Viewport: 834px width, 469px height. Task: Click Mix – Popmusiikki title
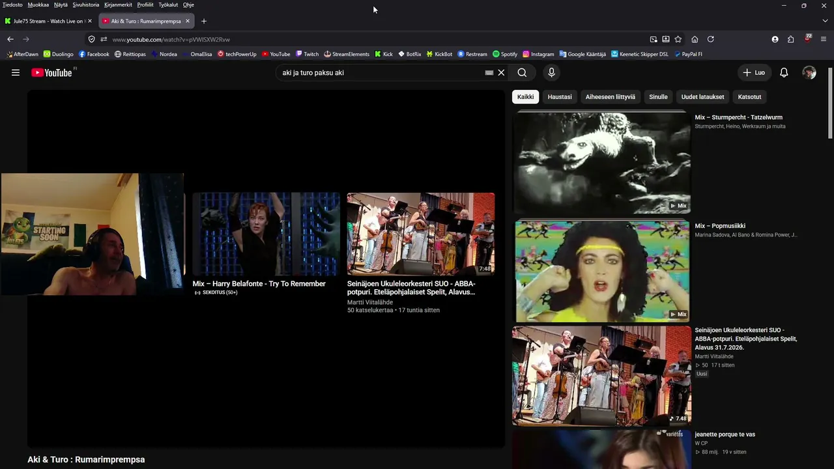720,226
